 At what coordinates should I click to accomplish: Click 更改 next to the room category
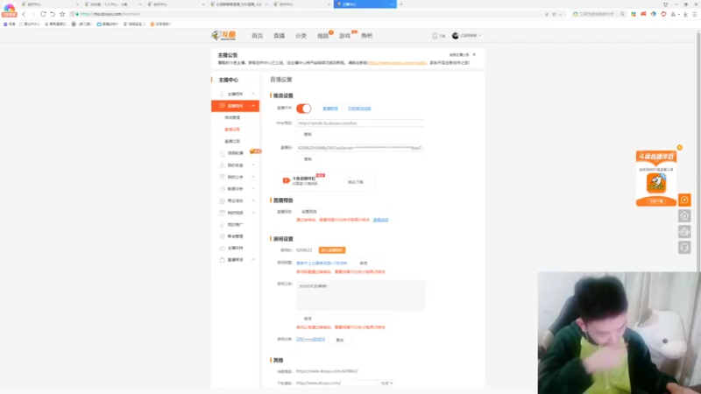(x=340, y=340)
